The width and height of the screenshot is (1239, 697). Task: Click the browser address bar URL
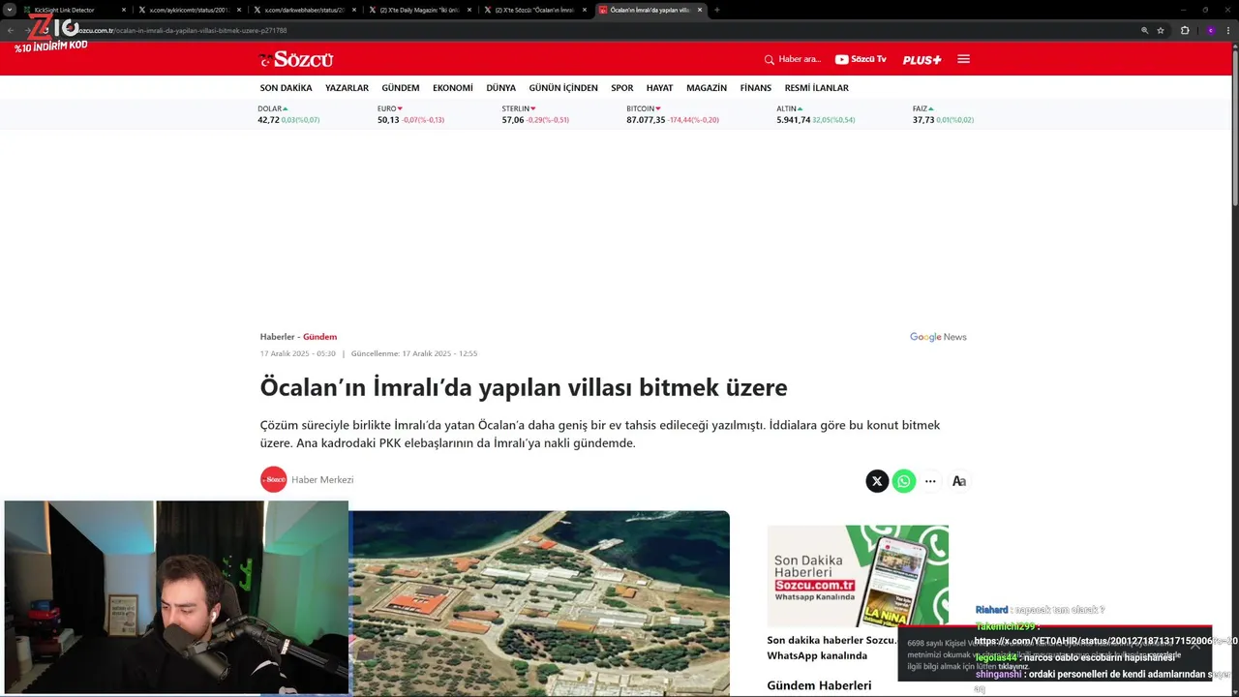pos(181,30)
